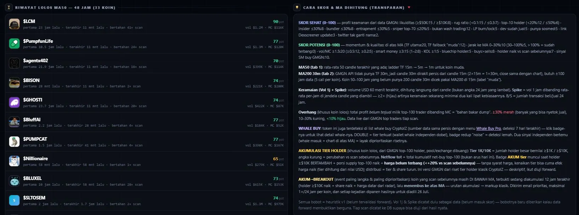Click the 'Riwayat Lolos MA50 — 48 jam' heading

(65, 7)
